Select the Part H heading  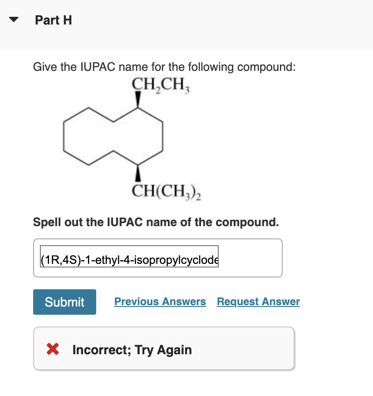[53, 20]
